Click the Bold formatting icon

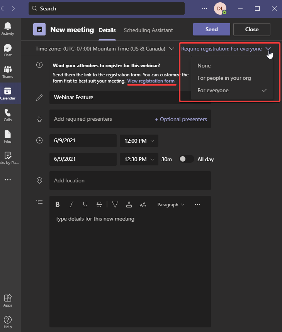[x=58, y=205]
